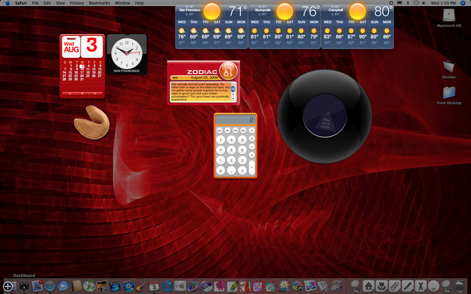Viewport: 471px width, 294px height.
Task: Launch GarageBand guitar icon in Dock
Action: (x=141, y=286)
